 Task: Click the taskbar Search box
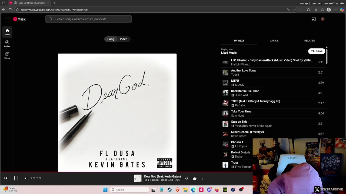pos(130,190)
